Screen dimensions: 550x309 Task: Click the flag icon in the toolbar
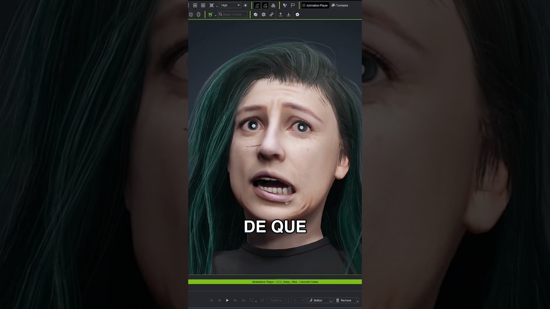pyautogui.click(x=293, y=5)
